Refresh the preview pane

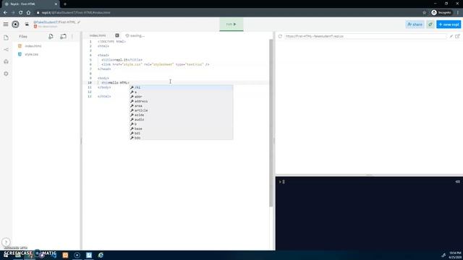pyautogui.click(x=280, y=36)
